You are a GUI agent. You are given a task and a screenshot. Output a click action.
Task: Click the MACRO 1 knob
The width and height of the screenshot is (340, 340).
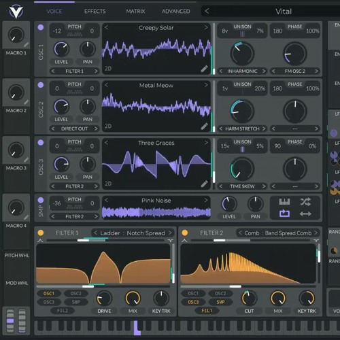16,35
